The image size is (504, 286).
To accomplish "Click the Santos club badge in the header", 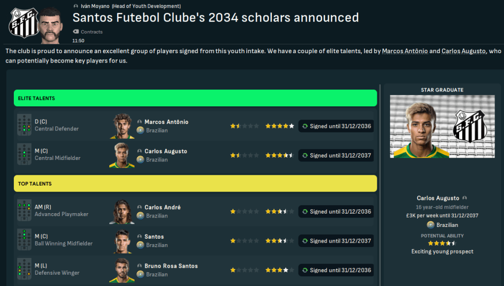I will (22, 23).
